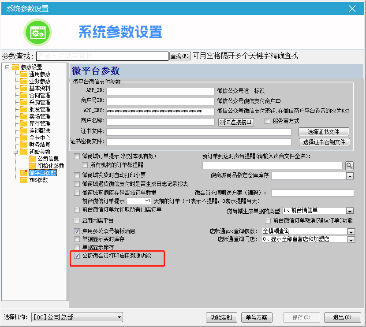Click the folder icon beside WMS参数
The width and height of the screenshot is (366, 327).
coord(24,180)
